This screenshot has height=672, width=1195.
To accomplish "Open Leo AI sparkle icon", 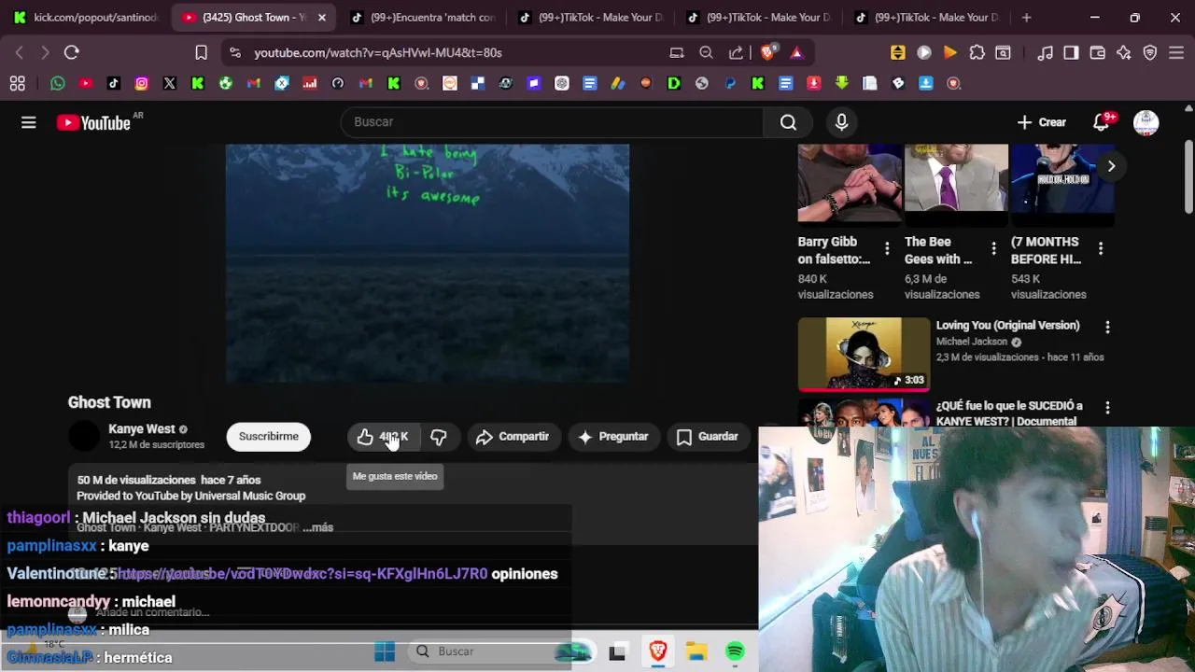I will [x=1124, y=53].
